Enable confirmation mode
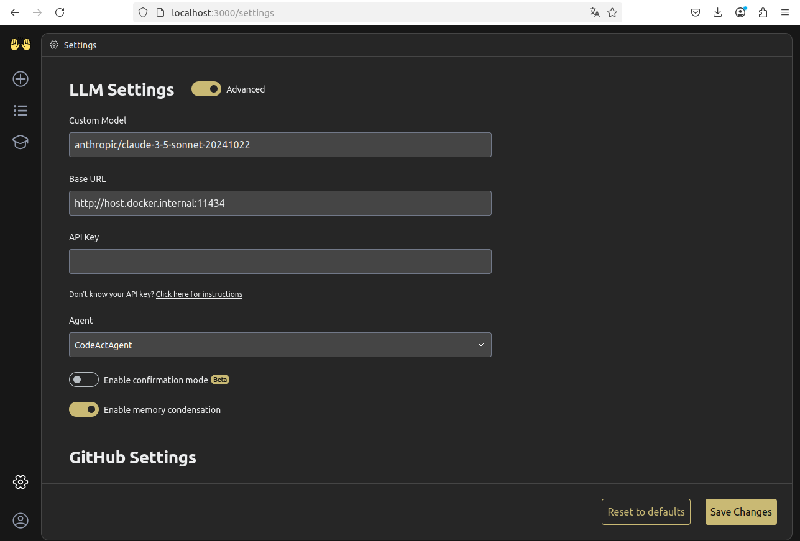The image size is (800, 541). [x=83, y=380]
